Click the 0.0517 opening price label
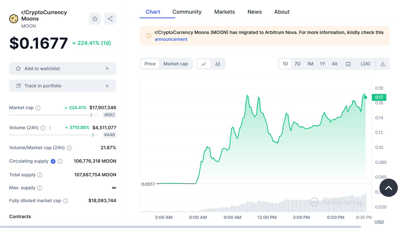Image resolution: width=398 pixels, height=228 pixels. click(x=148, y=184)
